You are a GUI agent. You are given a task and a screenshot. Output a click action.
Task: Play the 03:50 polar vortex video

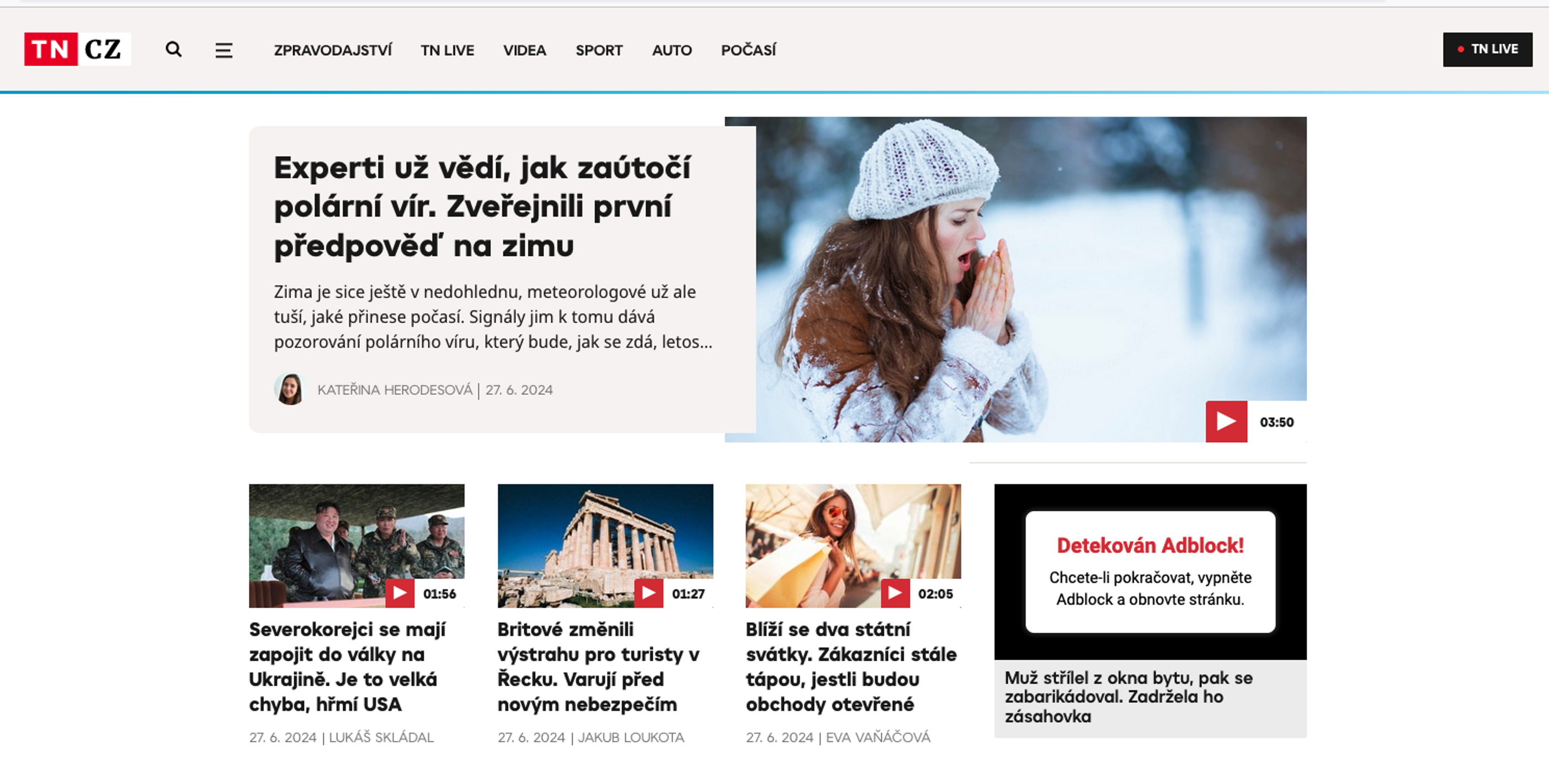coord(1226,421)
